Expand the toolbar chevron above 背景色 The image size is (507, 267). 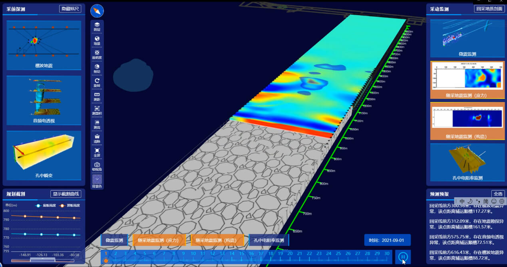(x=97, y=179)
